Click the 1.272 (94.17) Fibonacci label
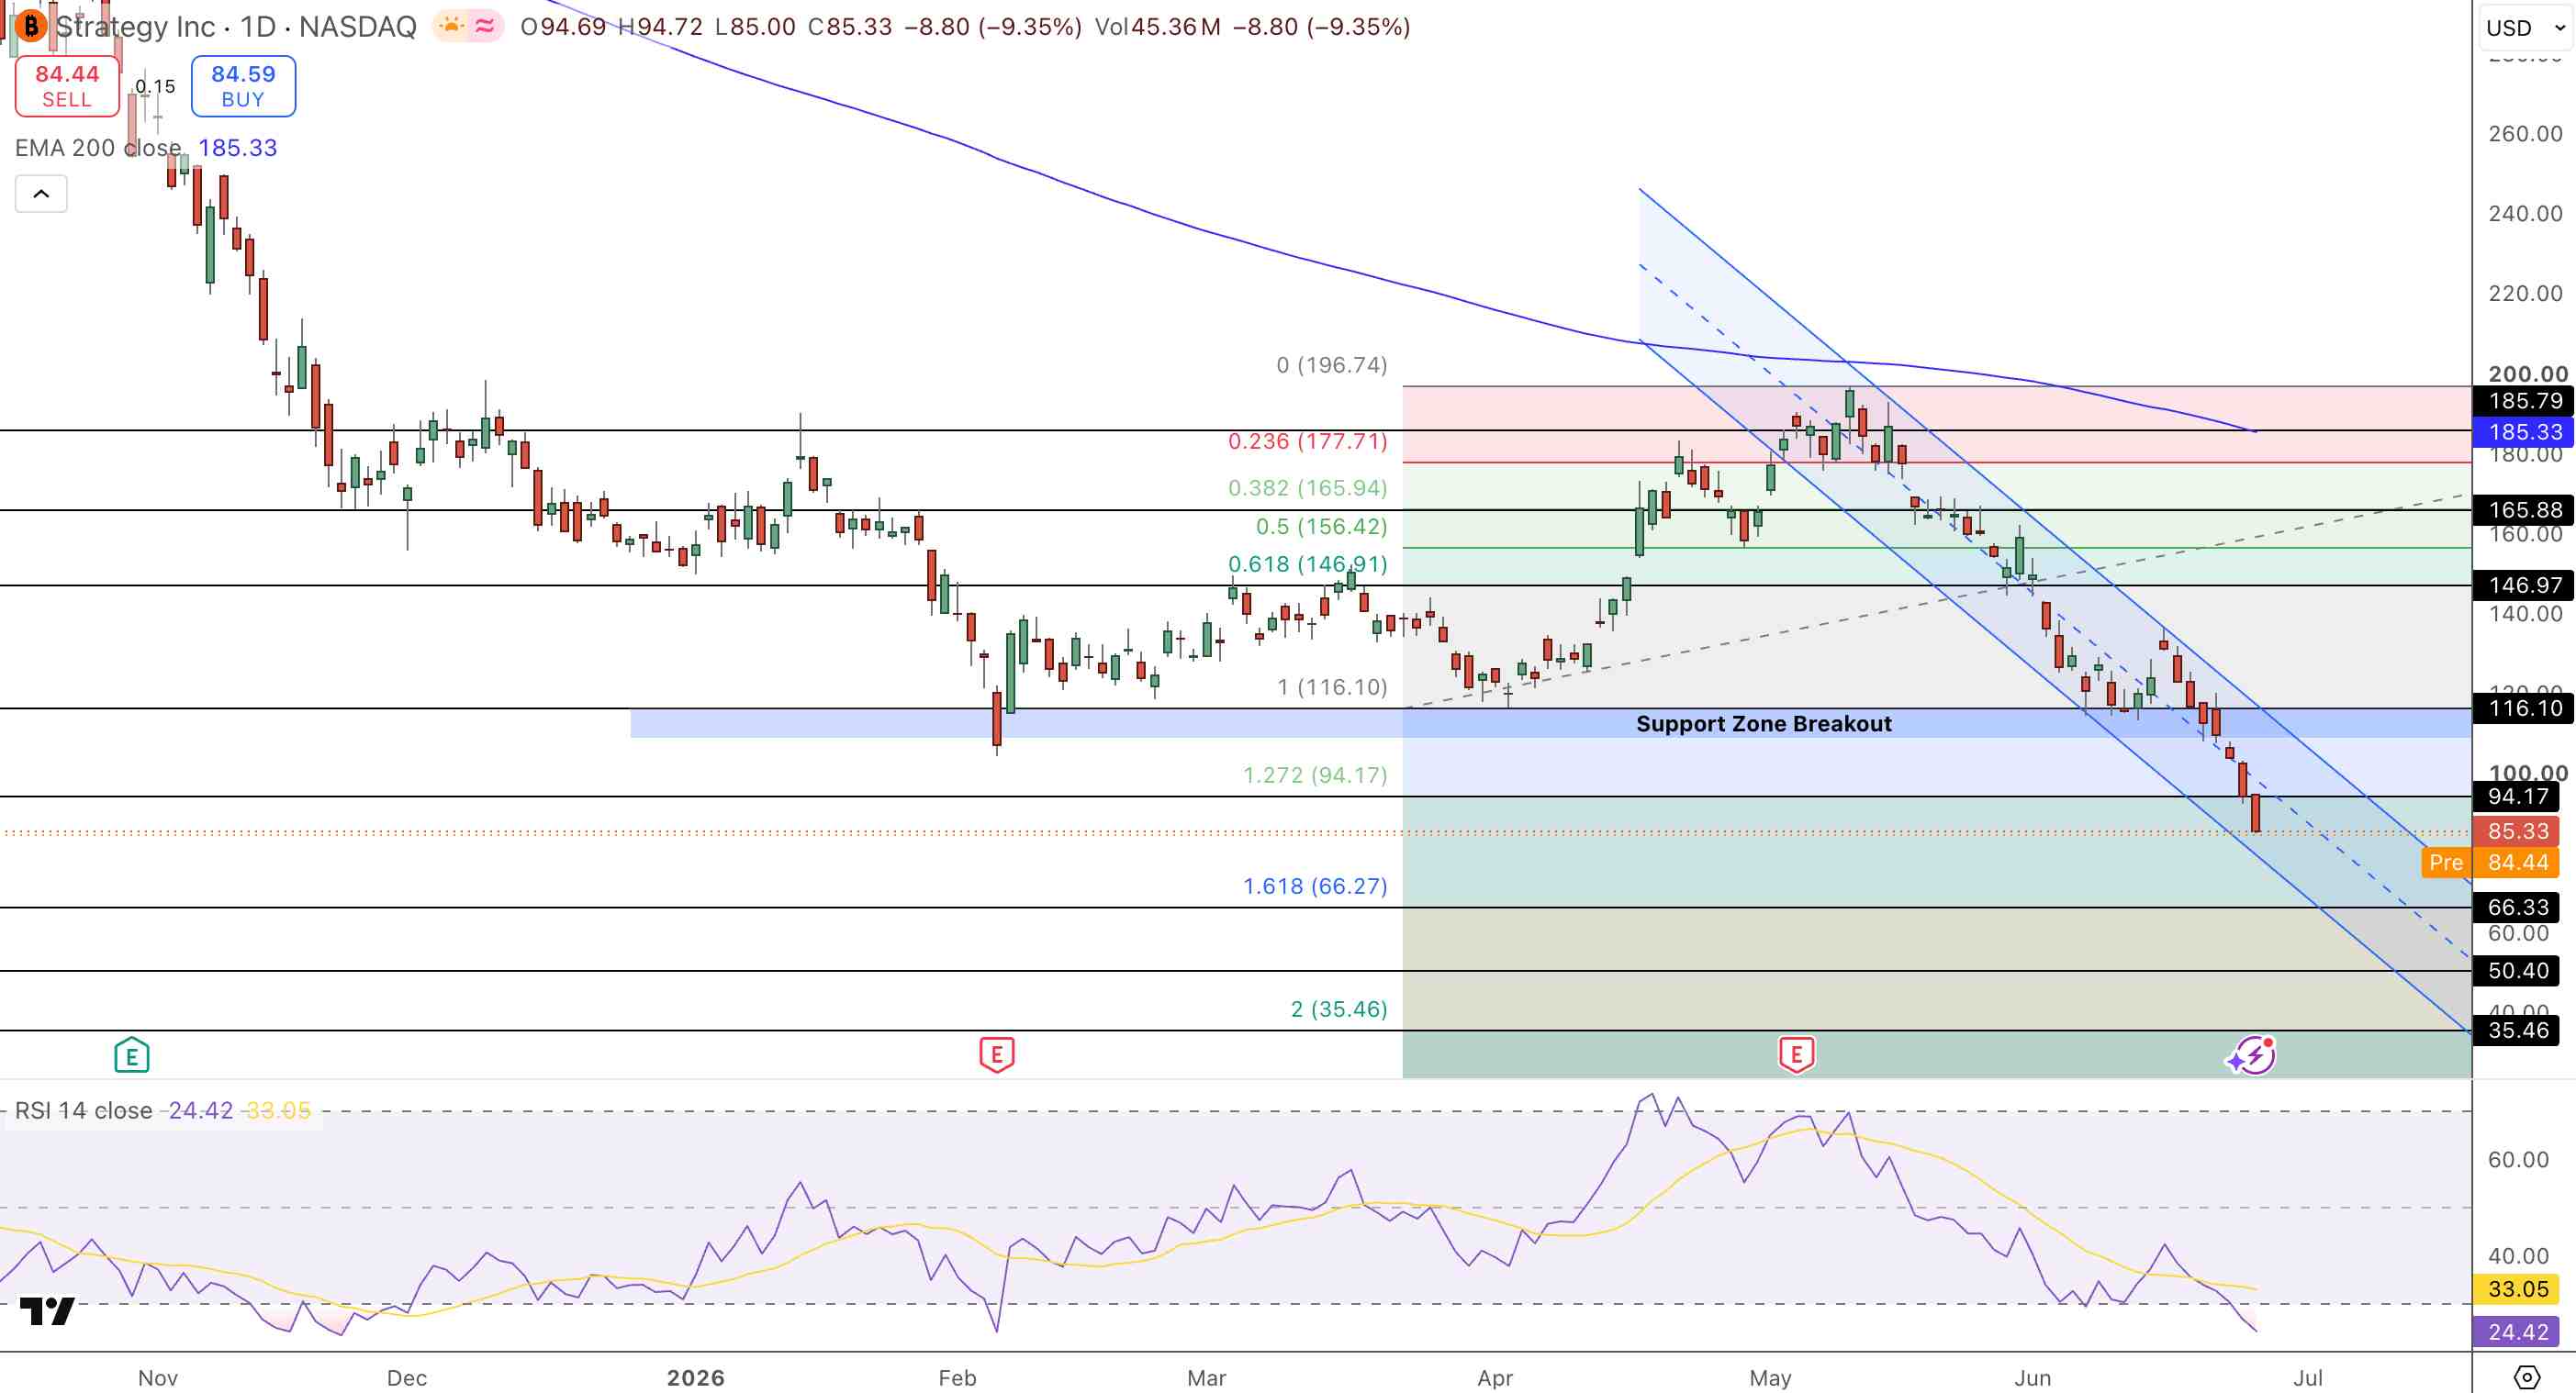2576x1393 pixels. [x=1315, y=775]
